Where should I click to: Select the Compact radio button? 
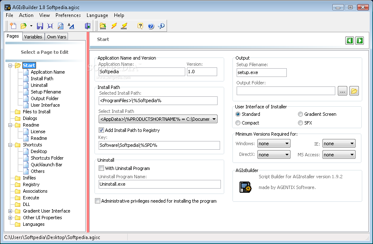click(238, 123)
